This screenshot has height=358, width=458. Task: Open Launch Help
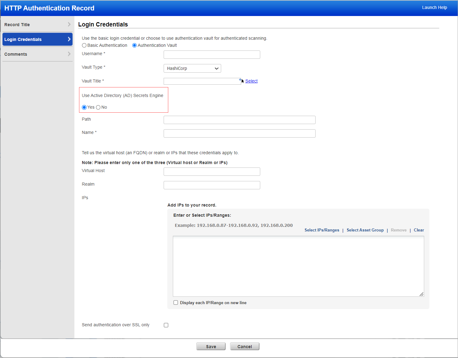(x=434, y=7)
